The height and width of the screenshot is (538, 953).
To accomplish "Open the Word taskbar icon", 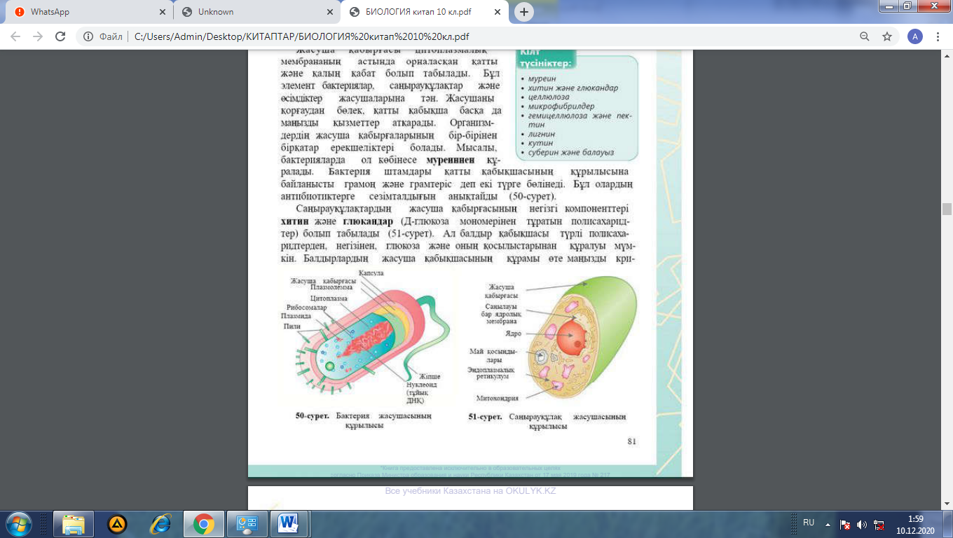I will click(x=289, y=524).
